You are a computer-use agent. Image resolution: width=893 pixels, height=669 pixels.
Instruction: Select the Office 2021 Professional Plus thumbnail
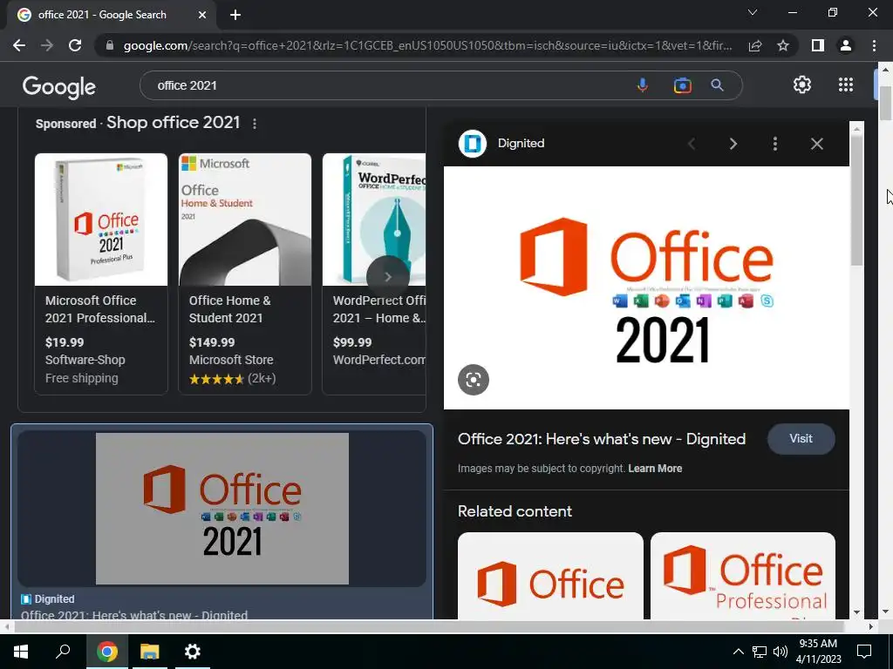(x=101, y=220)
